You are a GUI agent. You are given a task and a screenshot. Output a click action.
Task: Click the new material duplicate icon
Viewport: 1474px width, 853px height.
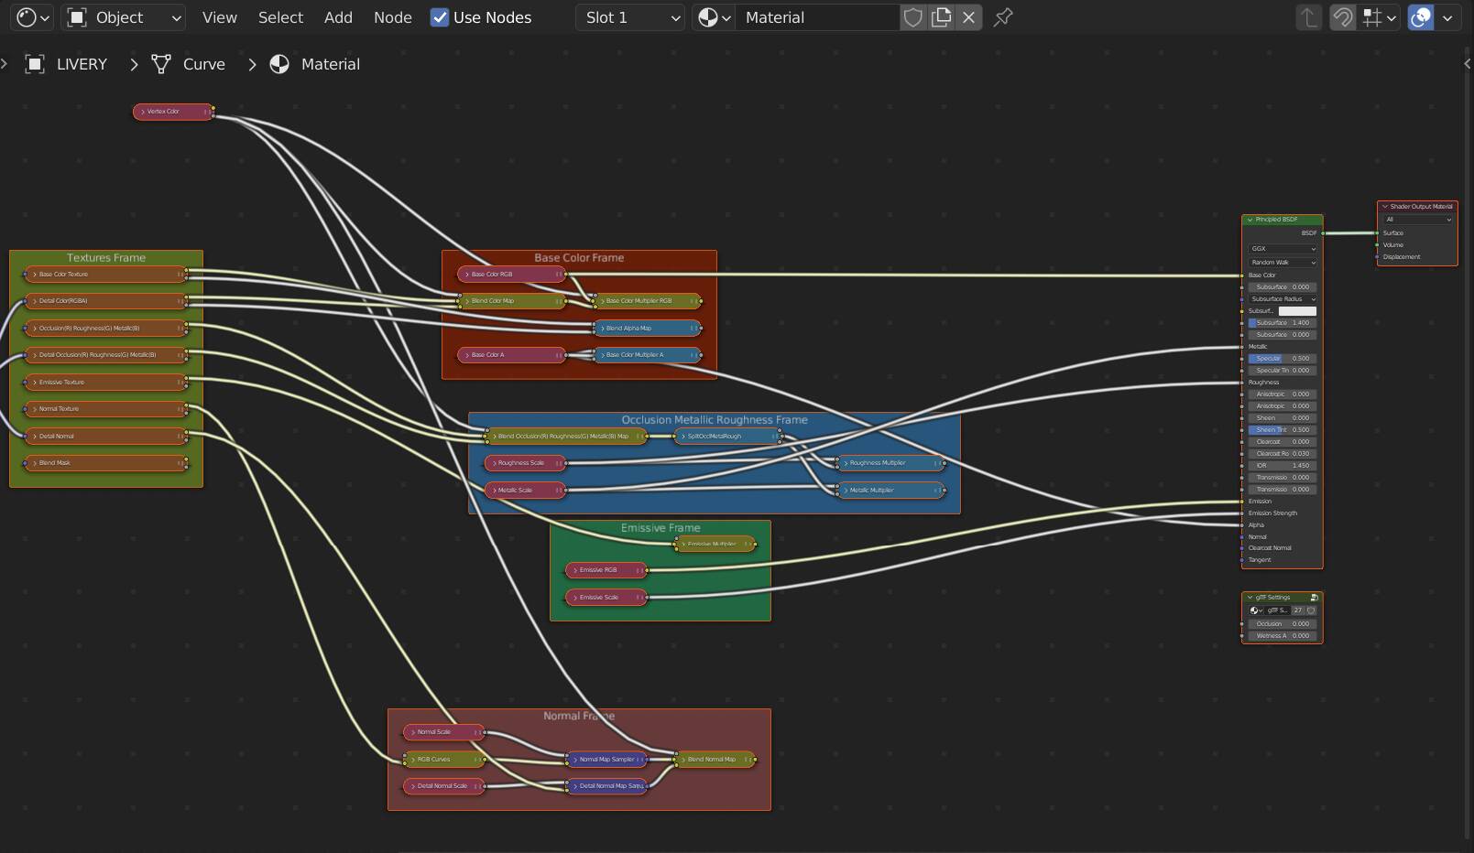pyautogui.click(x=941, y=17)
